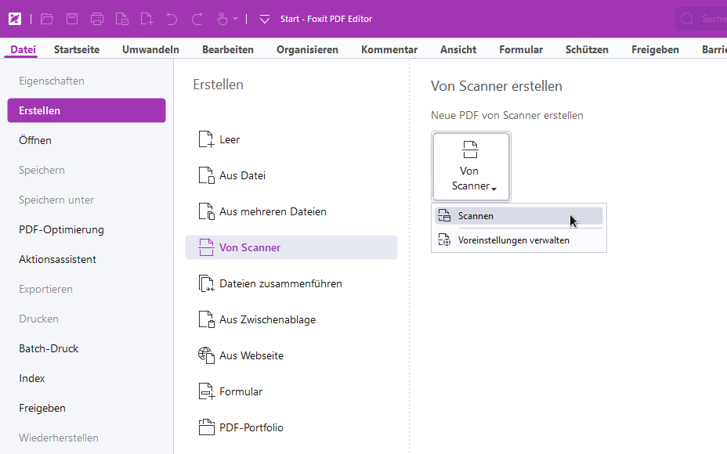
Task: Open PDF-Optimierung from the sidebar
Action: [x=61, y=229]
